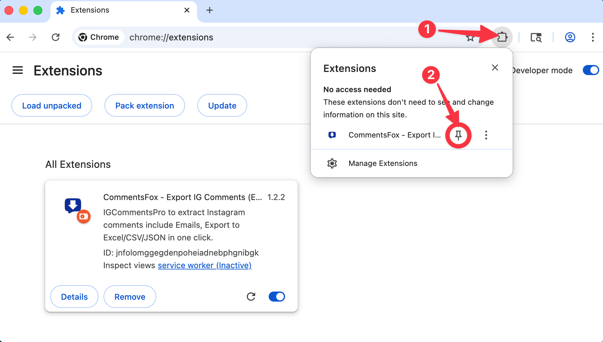Image resolution: width=603 pixels, height=342 pixels.
Task: Disable the CommentsFox extension
Action: 276,296
